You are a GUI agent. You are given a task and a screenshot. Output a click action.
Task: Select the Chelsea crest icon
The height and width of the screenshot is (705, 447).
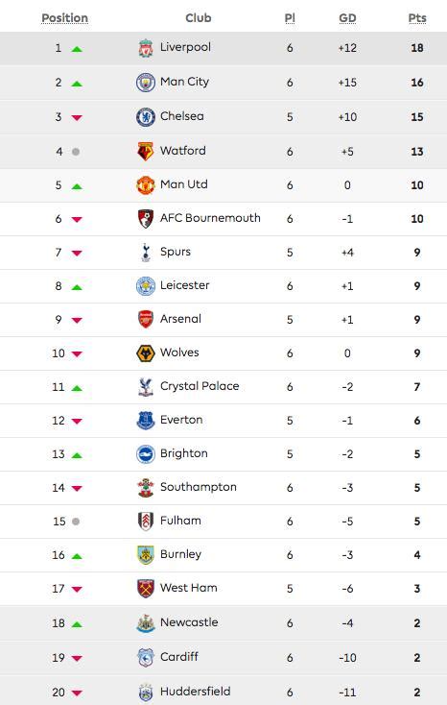click(x=146, y=117)
